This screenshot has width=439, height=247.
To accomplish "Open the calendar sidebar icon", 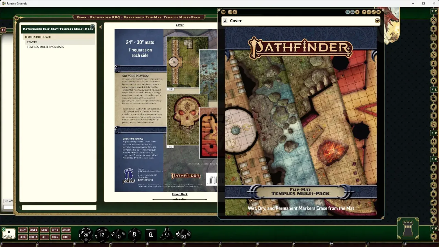I will coord(434,37).
